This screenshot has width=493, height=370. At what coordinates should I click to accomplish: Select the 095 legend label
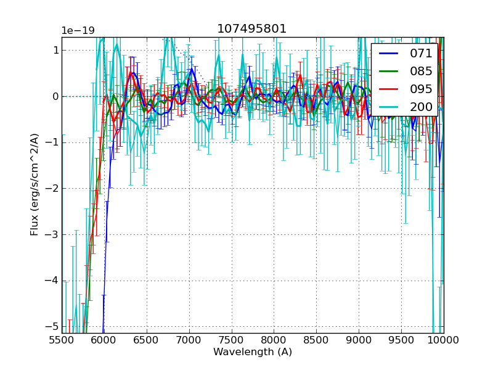[421, 89]
